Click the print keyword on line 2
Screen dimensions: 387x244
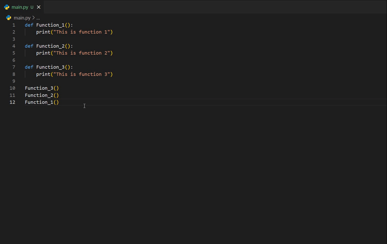(x=43, y=32)
